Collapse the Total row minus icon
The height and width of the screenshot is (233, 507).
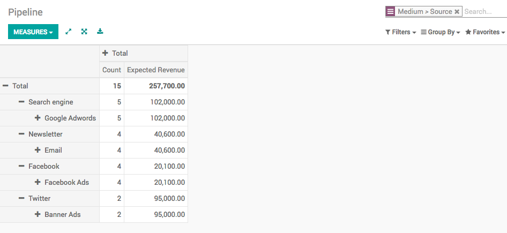click(x=6, y=86)
